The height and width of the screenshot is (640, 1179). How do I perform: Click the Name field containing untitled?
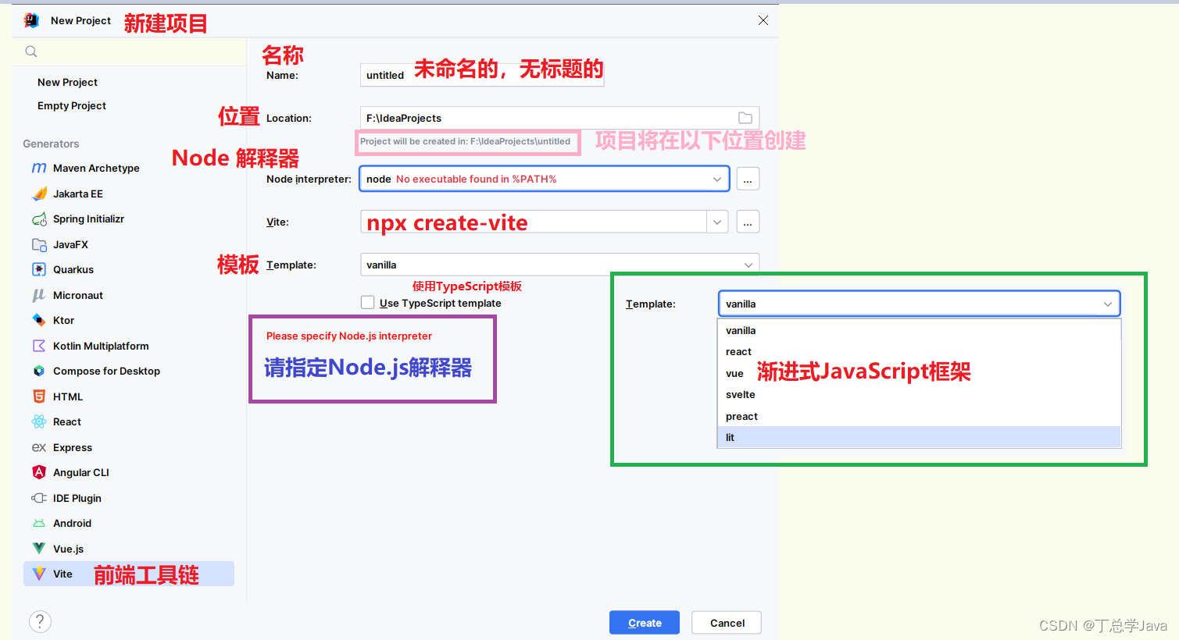pos(482,75)
